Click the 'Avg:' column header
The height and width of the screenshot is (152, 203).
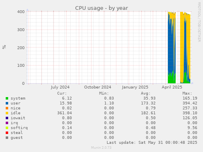[x=145, y=93]
